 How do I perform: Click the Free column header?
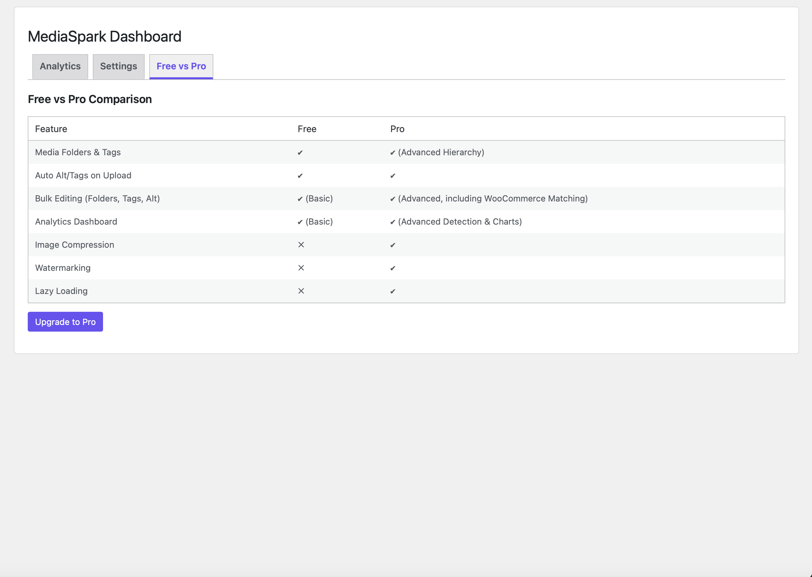[x=307, y=129]
